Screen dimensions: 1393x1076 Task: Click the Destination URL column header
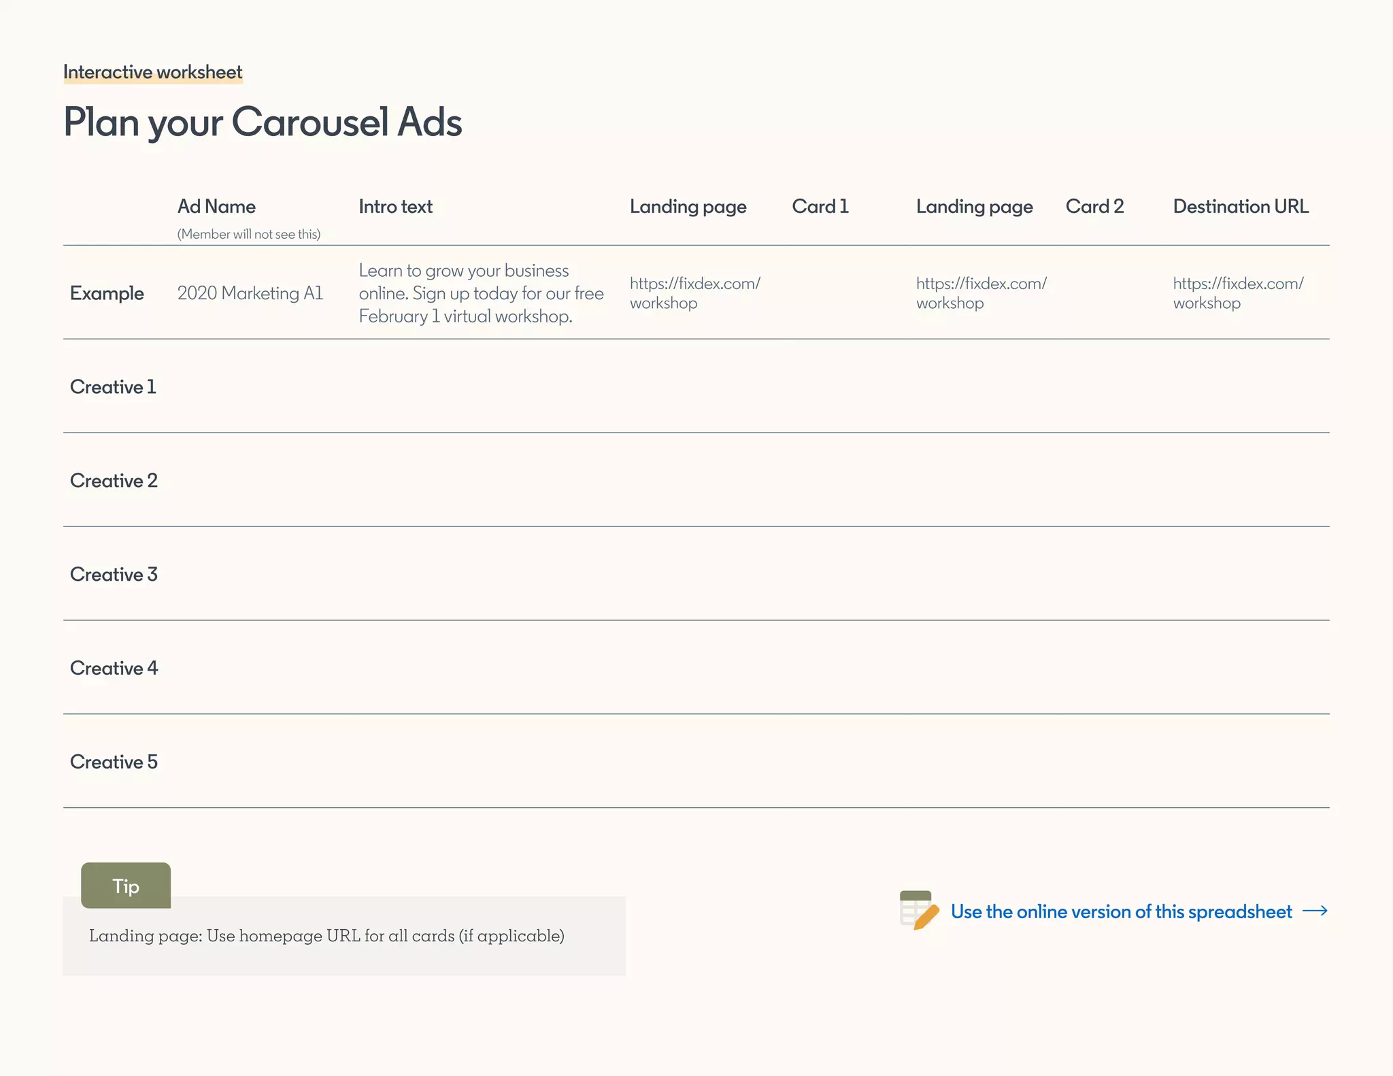pos(1241,206)
